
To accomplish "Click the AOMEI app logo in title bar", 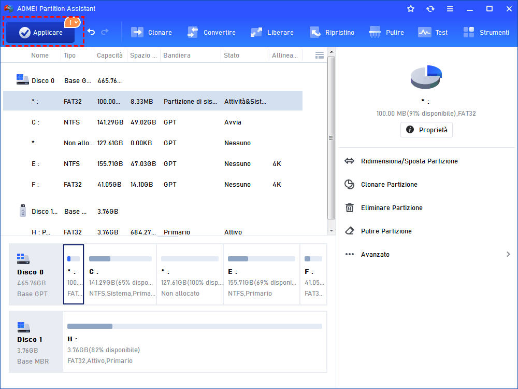I will [x=9, y=8].
